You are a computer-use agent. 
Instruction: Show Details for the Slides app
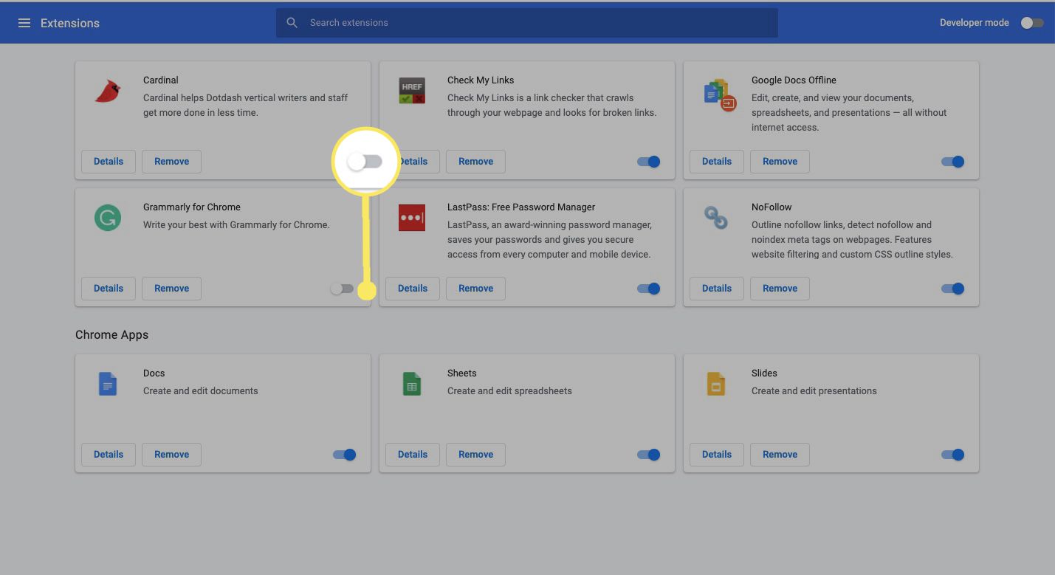717,455
